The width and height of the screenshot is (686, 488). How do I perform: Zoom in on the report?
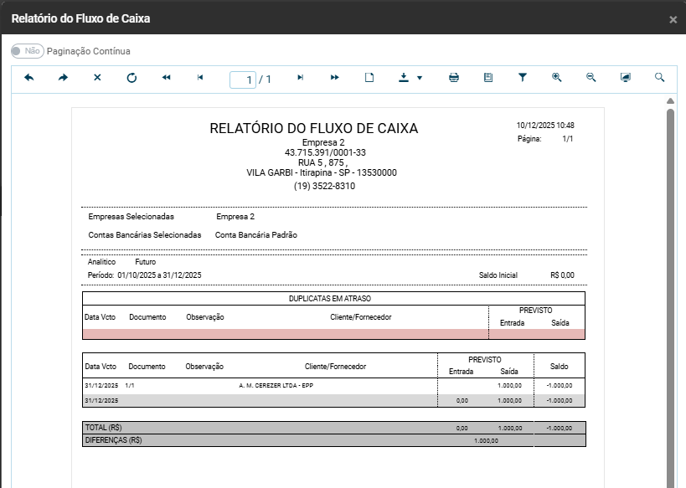click(557, 78)
